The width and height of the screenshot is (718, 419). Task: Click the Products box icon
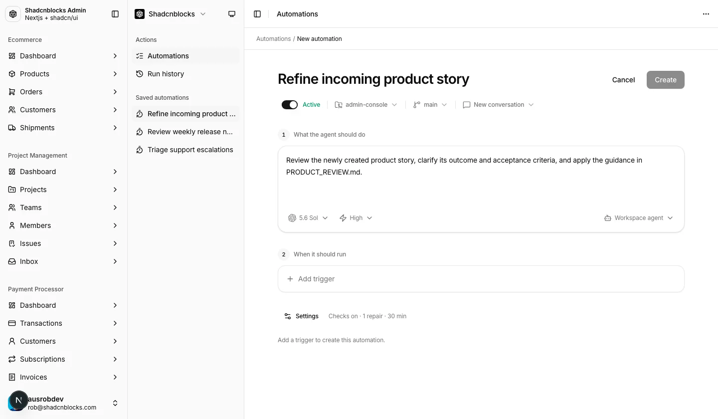[12, 74]
